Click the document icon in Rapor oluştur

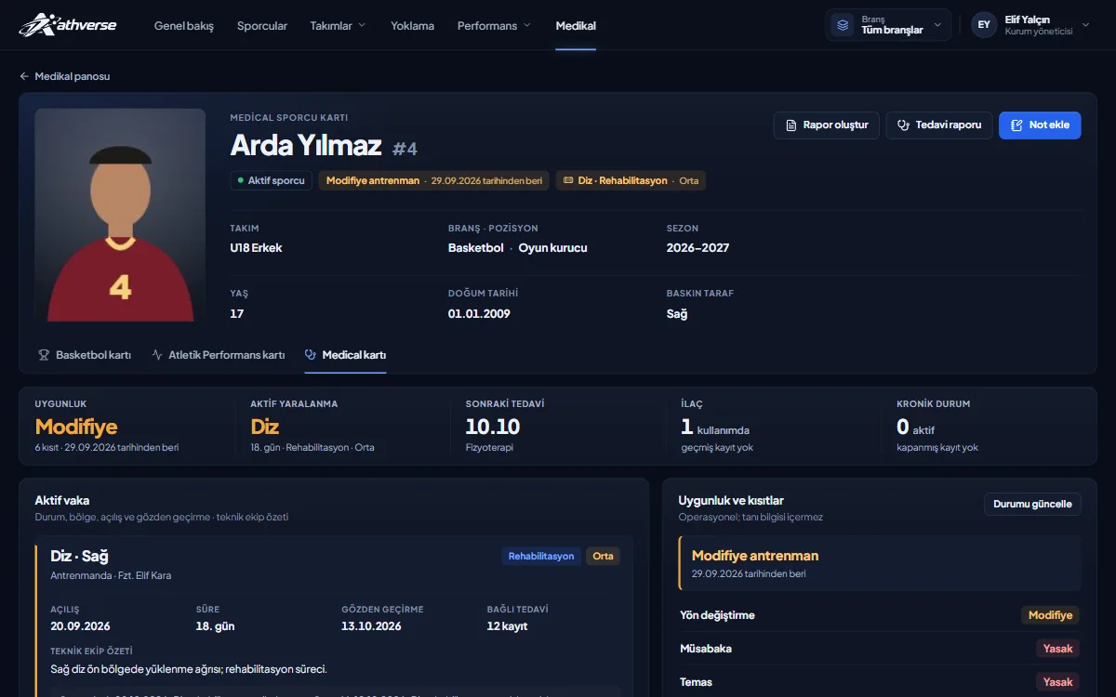791,125
